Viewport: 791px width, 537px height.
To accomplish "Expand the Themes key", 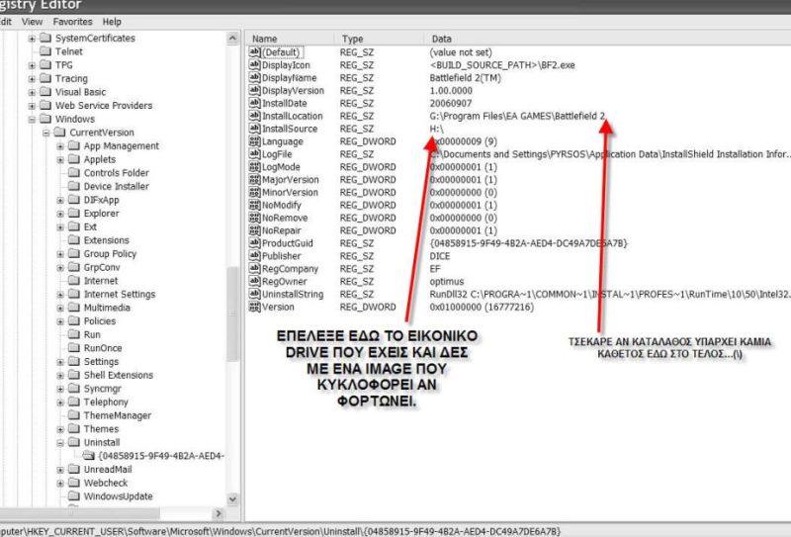I will pyautogui.click(x=60, y=429).
